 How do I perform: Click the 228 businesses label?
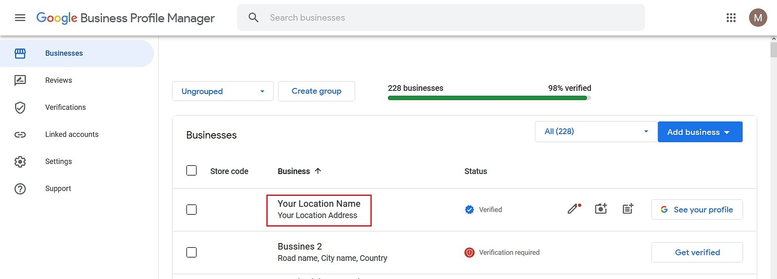tap(416, 88)
